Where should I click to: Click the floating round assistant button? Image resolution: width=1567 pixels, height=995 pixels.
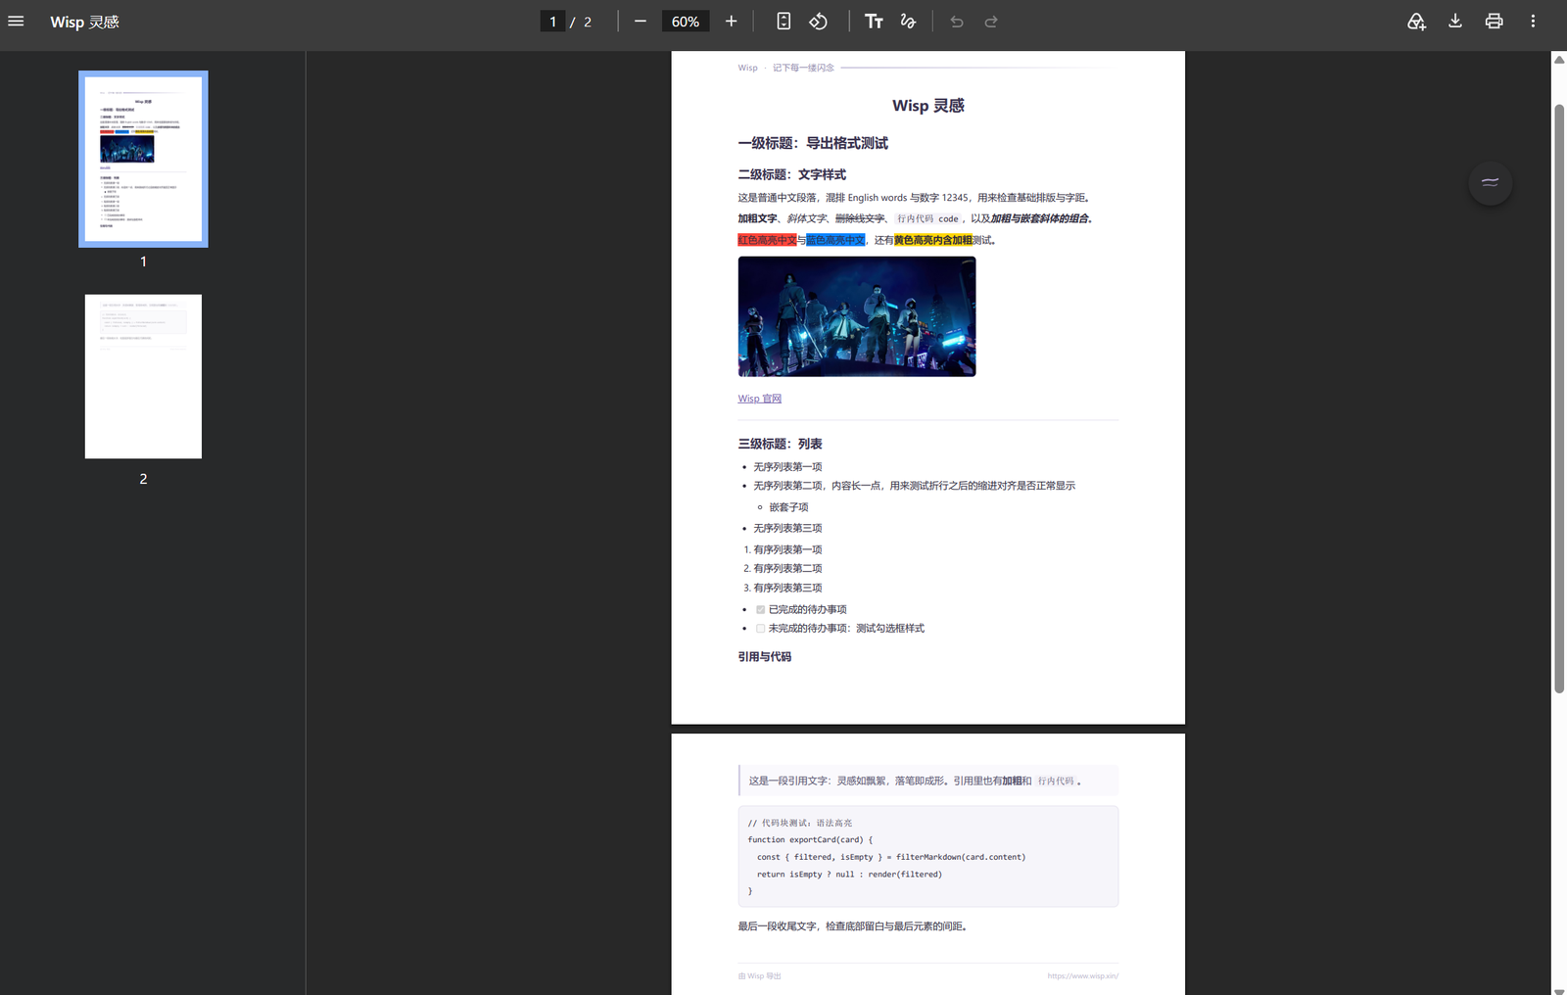click(x=1490, y=182)
